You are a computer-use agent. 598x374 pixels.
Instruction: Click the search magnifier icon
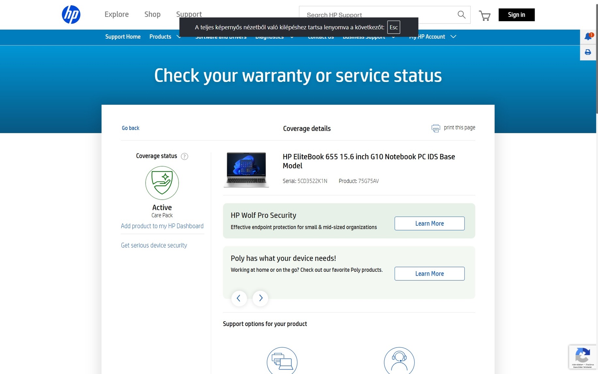tap(461, 15)
